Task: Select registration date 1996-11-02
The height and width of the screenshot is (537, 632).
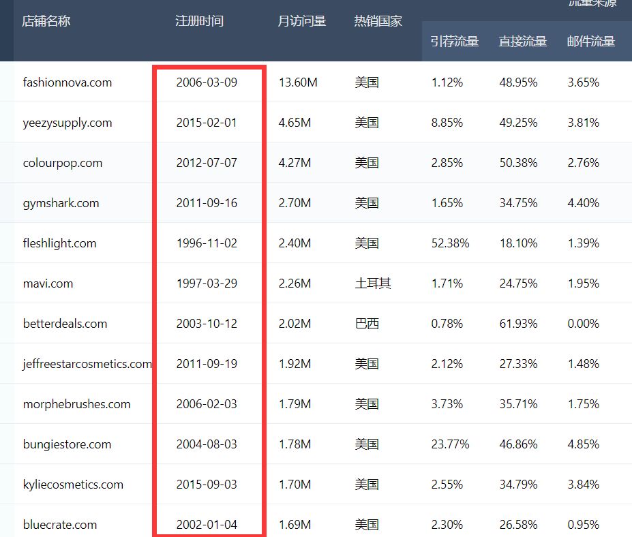Action: [207, 243]
